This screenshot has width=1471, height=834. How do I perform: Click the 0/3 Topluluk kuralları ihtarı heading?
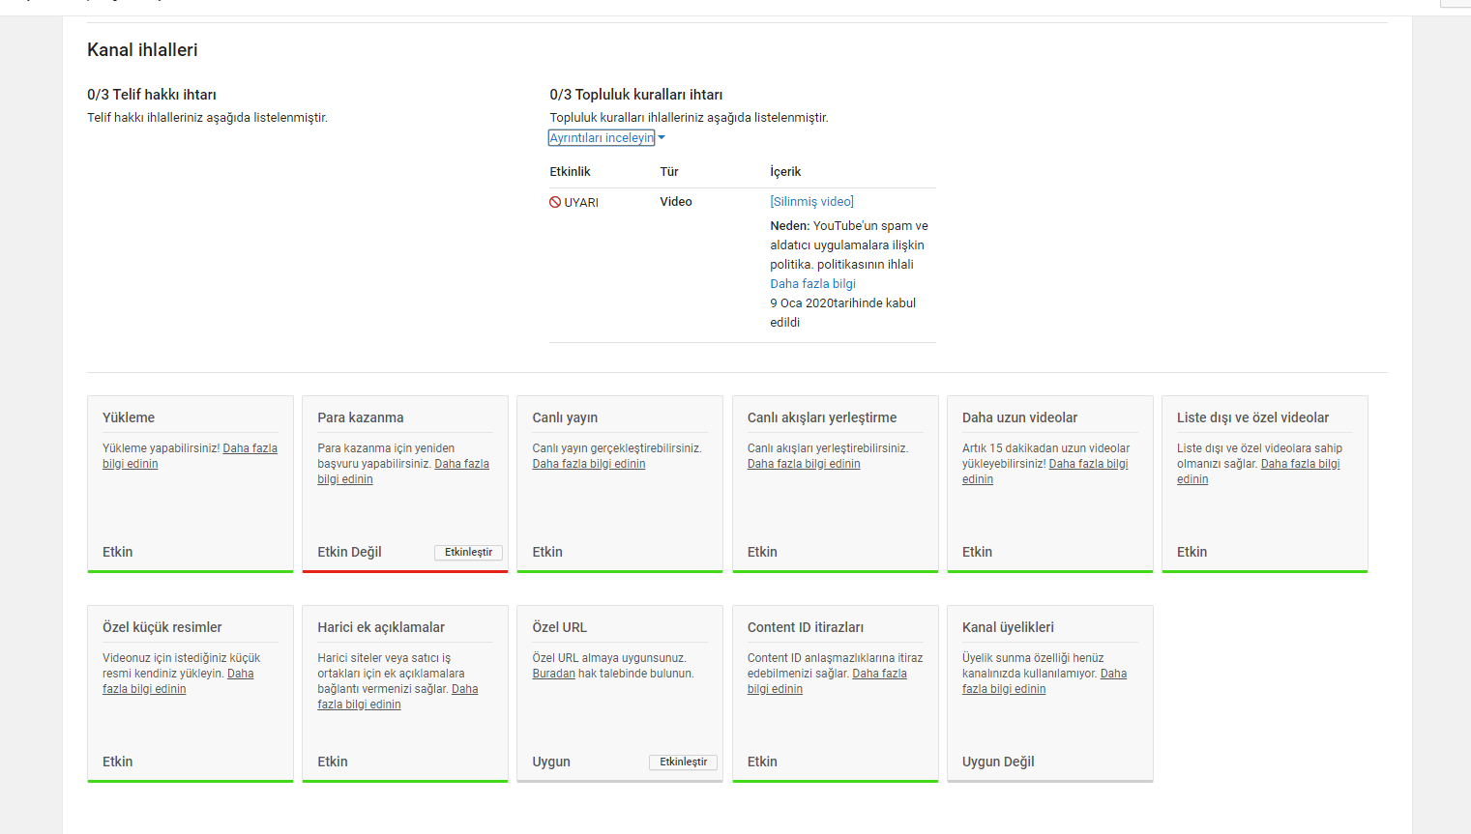tap(635, 95)
